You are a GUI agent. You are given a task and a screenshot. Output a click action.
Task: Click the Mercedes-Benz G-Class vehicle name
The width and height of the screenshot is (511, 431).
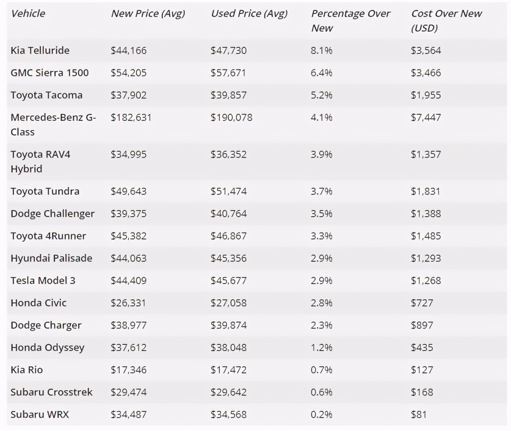point(53,124)
